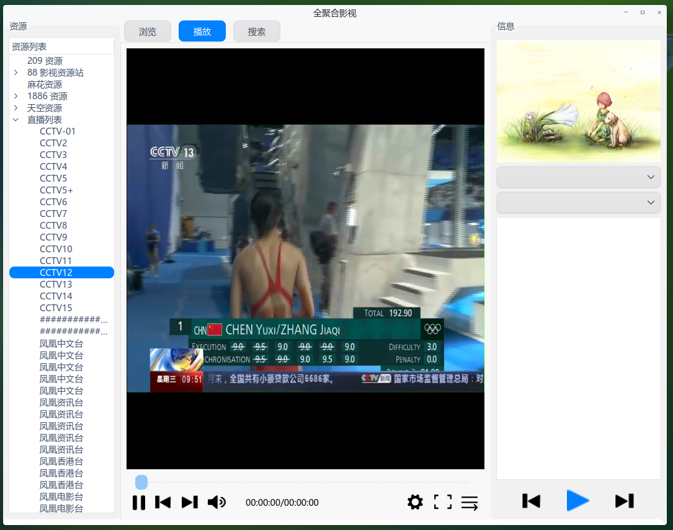Expand the 天空资源 tree node

[16, 108]
